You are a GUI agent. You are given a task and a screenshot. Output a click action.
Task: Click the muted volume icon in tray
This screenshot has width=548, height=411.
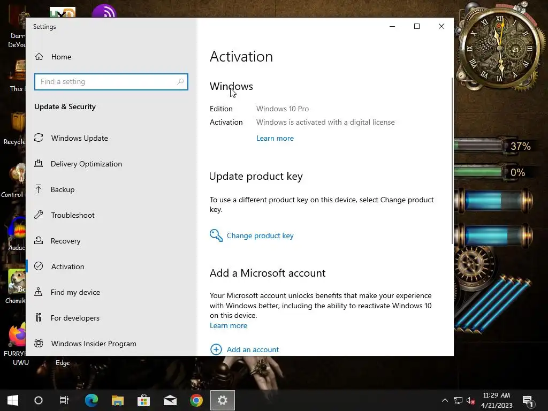point(470,400)
